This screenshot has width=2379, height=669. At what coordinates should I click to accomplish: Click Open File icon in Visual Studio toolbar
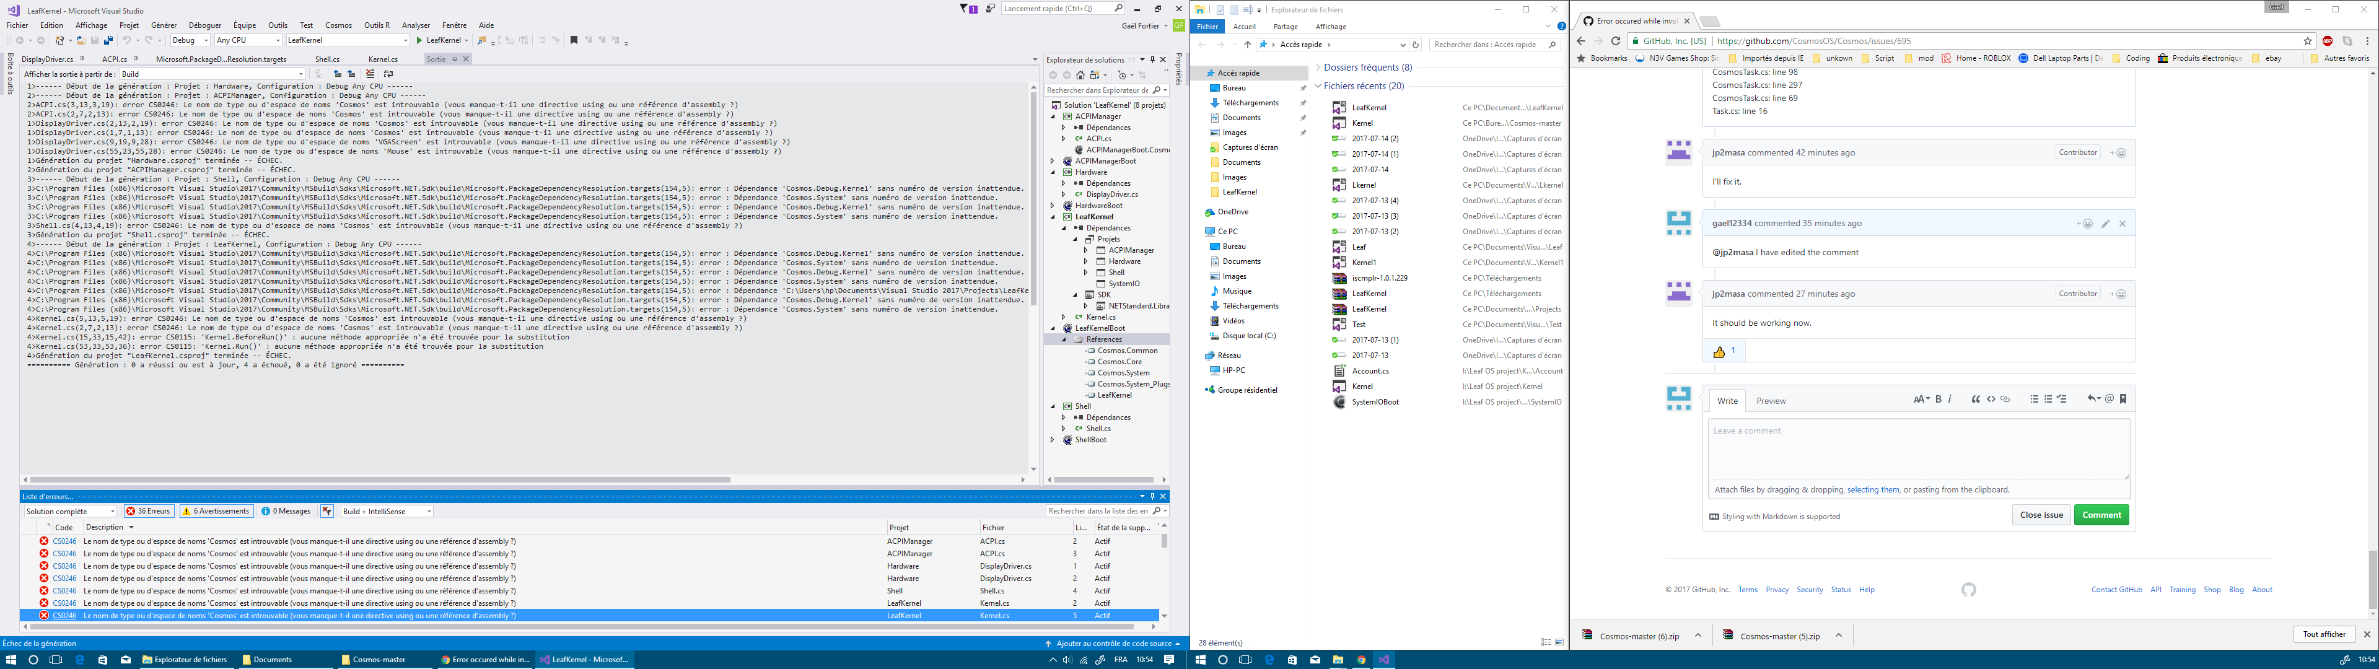(x=81, y=41)
